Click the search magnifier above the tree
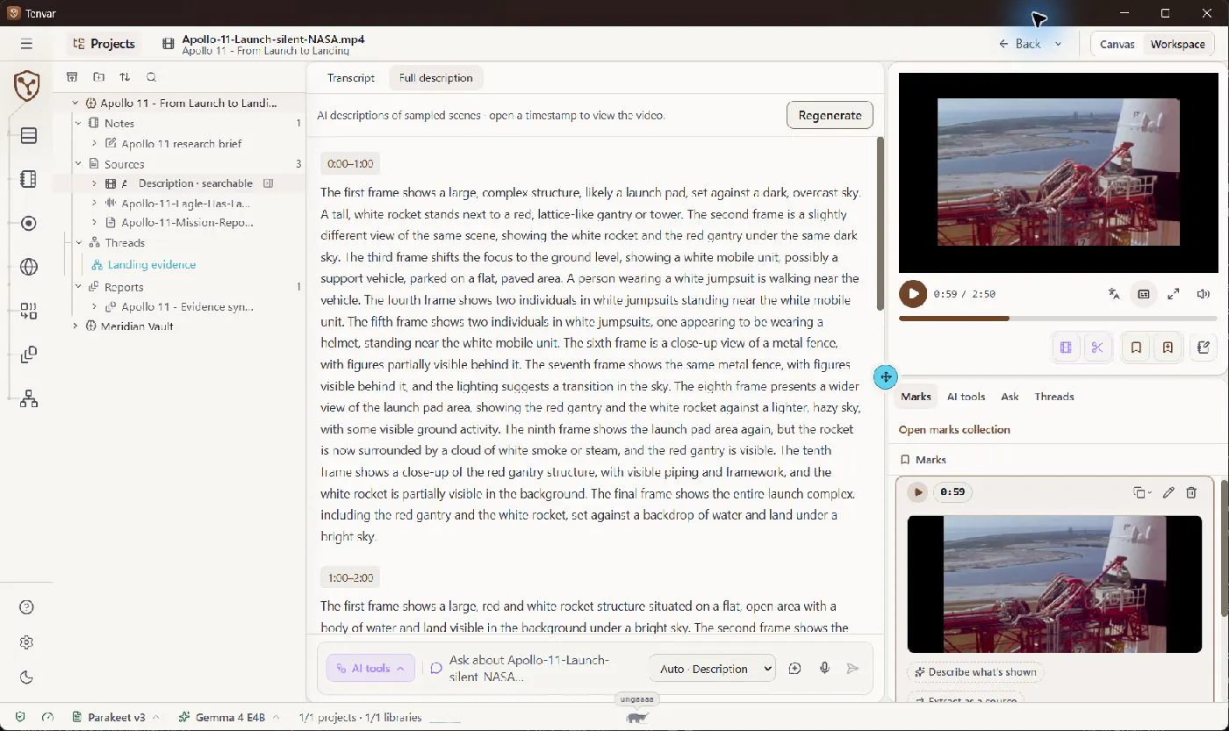This screenshot has width=1229, height=731. [151, 77]
